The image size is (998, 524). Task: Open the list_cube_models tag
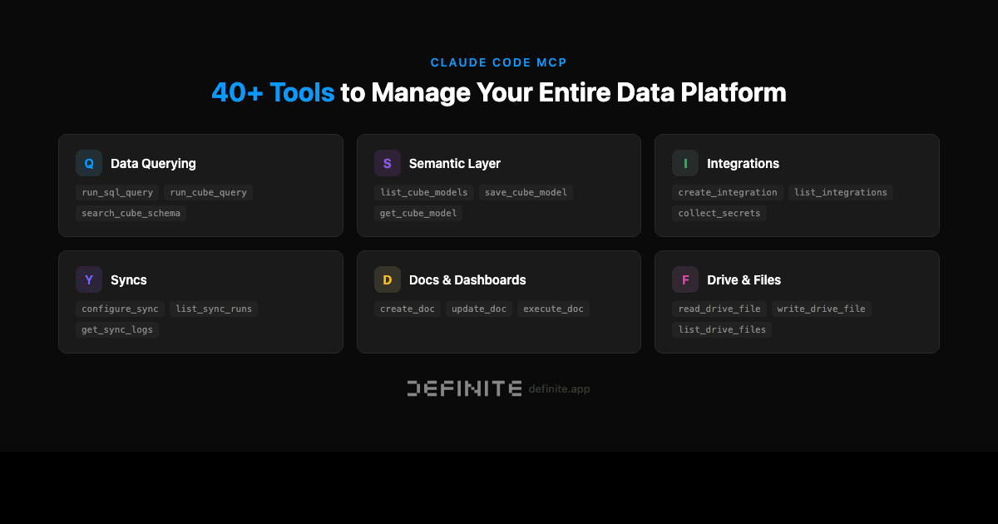[x=424, y=192]
